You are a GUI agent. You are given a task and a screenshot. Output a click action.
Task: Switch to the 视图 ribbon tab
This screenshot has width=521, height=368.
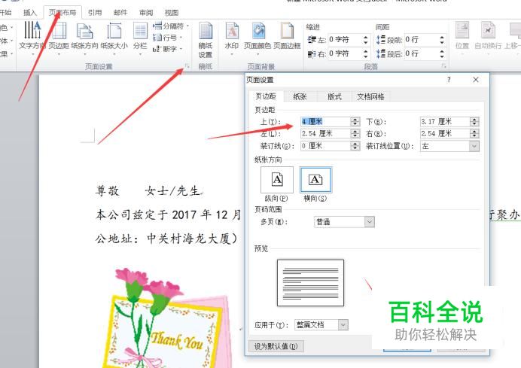point(172,13)
